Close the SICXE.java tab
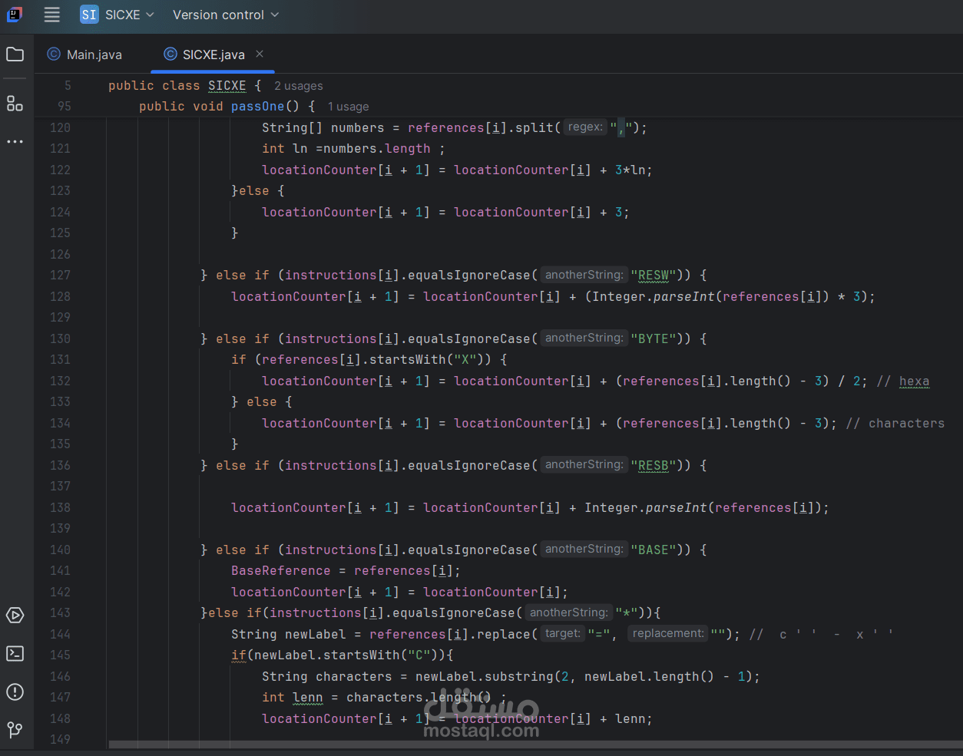 click(x=259, y=54)
